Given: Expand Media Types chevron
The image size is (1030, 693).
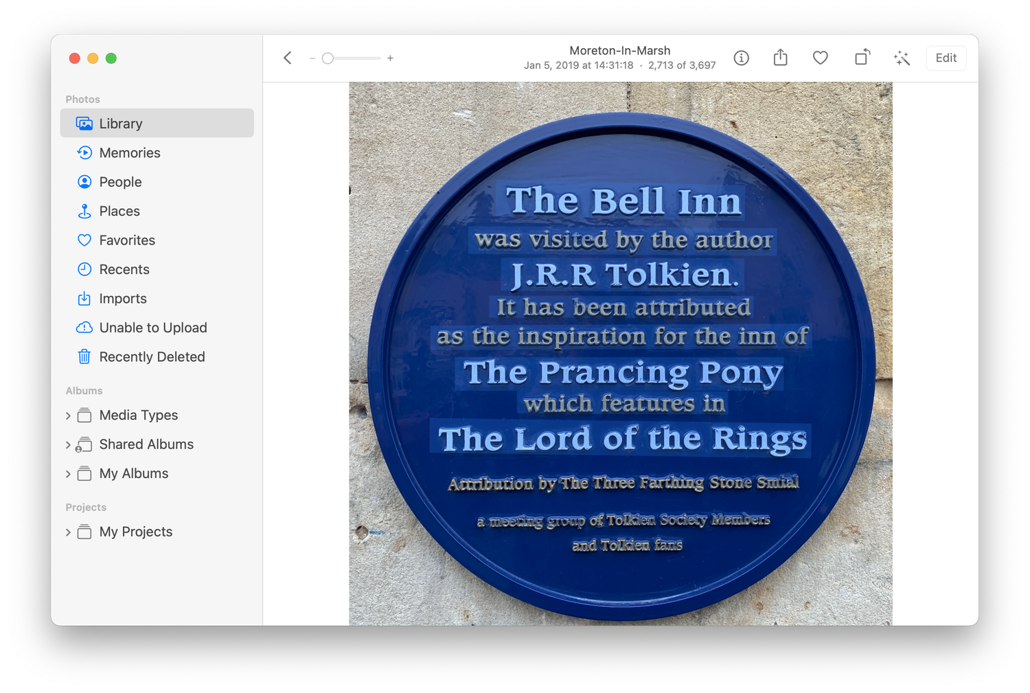Looking at the screenshot, I should (x=68, y=416).
